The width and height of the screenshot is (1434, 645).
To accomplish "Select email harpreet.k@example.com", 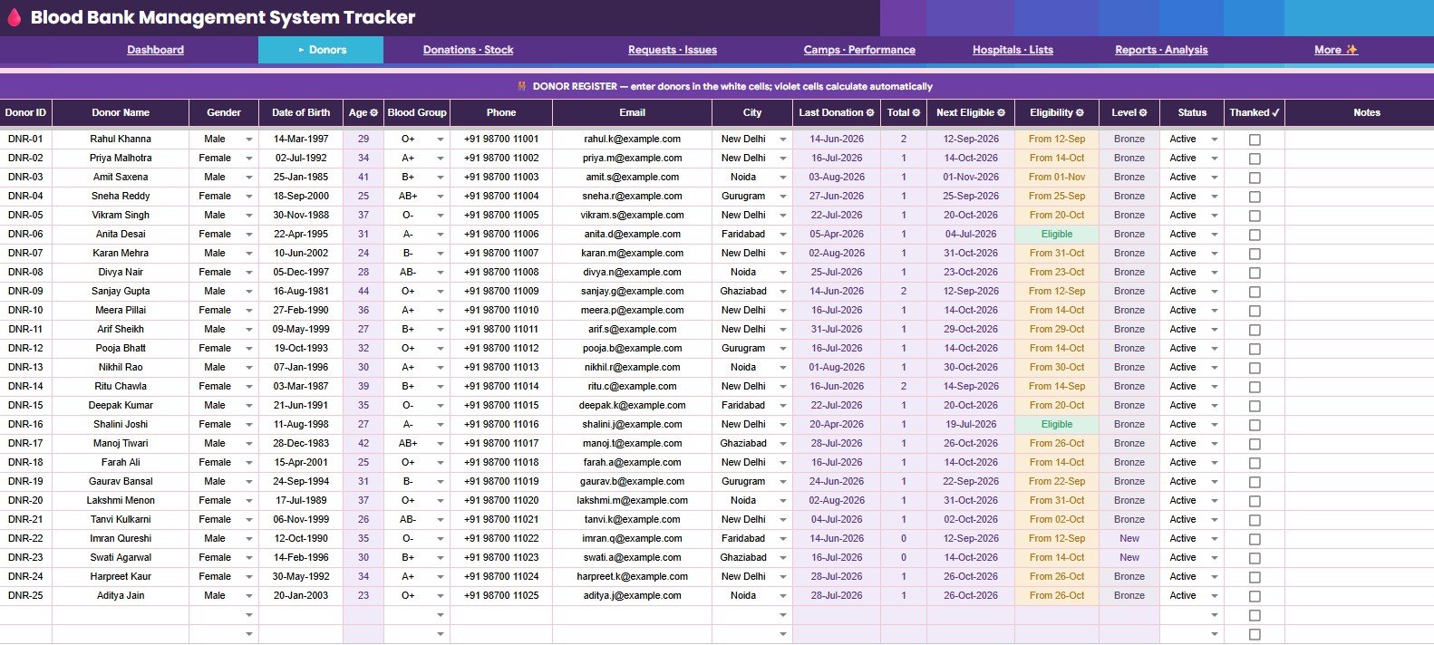I will point(632,576).
